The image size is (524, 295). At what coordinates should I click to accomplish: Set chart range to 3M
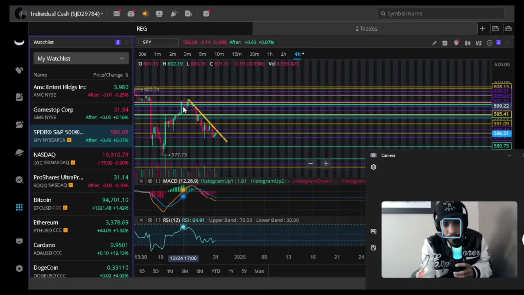pos(185,271)
